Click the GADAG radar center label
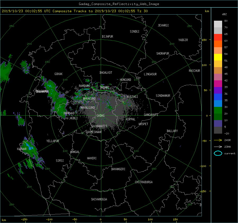Viewport: 238px width, 223px height. 100,116
